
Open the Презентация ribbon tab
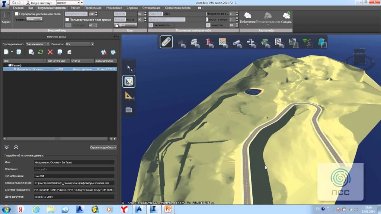[93, 8]
